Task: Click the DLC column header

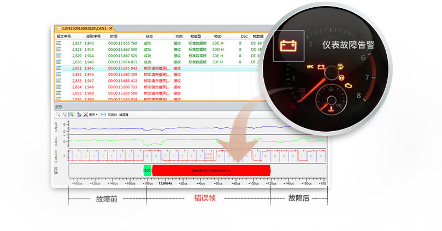Action: (244, 37)
